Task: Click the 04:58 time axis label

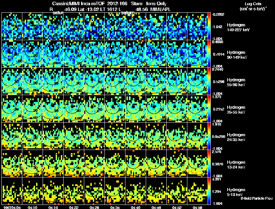Action: 197,207
